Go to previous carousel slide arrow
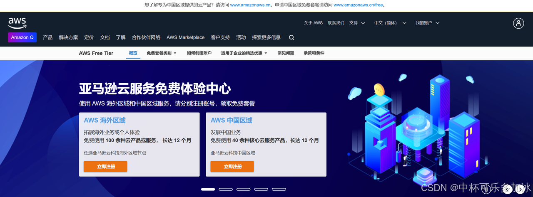533x197 pixels. (507, 189)
